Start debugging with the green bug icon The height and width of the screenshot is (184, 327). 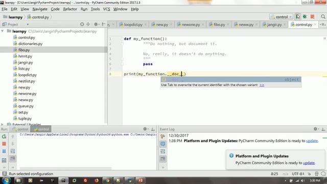click(x=305, y=17)
